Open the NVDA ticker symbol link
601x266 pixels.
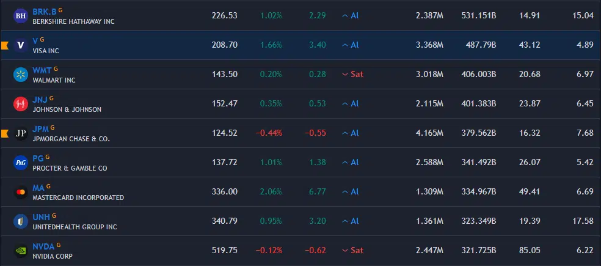pyautogui.click(x=43, y=246)
